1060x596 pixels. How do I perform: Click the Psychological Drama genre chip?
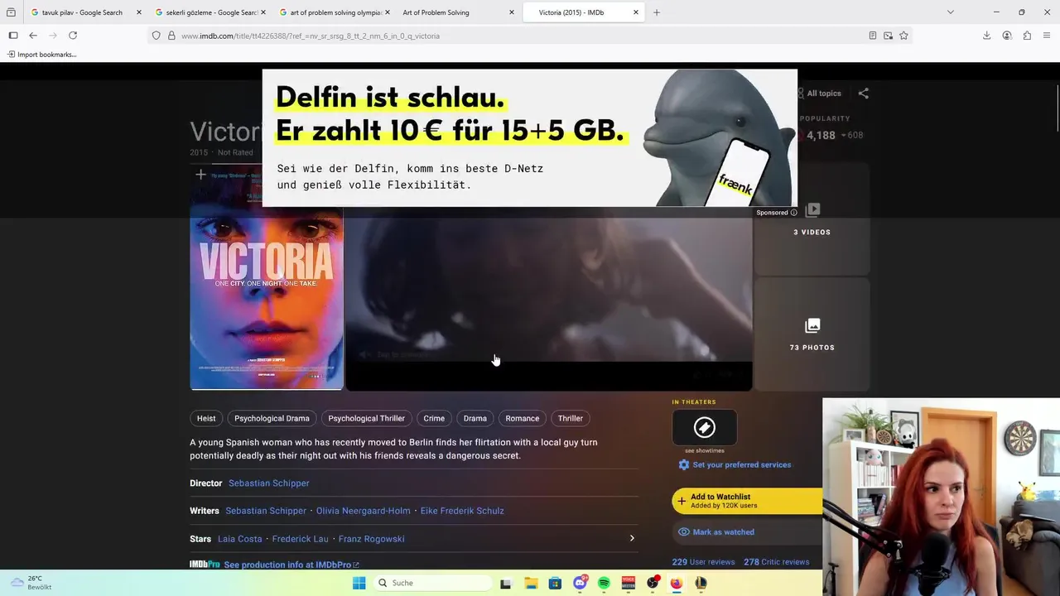272,418
